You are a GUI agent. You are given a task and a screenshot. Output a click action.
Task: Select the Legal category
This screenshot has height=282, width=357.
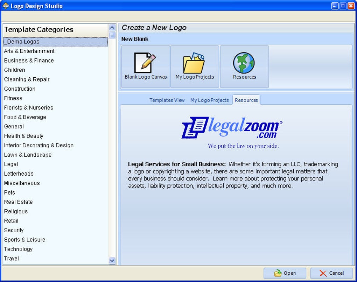55,164
